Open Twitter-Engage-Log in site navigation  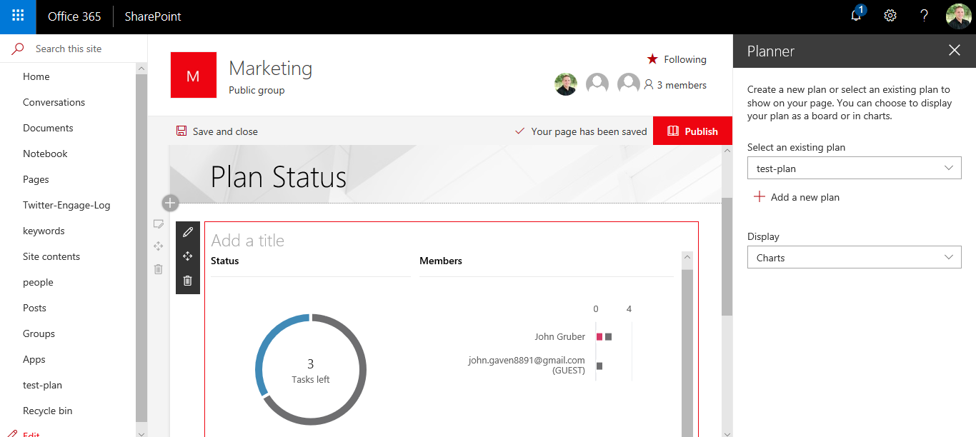[66, 205]
